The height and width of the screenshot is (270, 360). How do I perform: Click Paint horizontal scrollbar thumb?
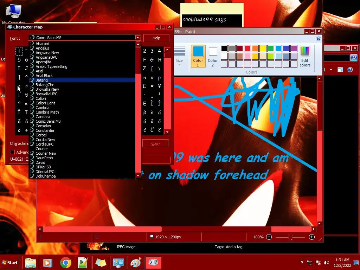pos(216,229)
